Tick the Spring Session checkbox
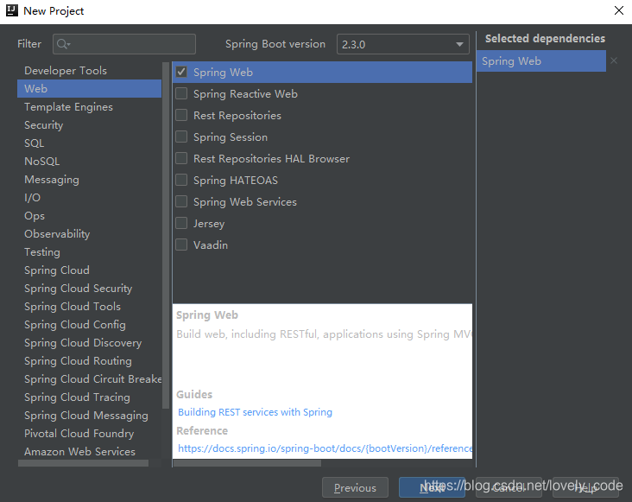632x502 pixels. (x=181, y=137)
